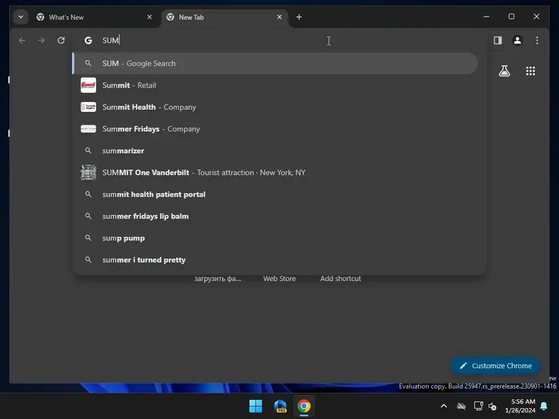Close the What's New tab
This screenshot has height=419, width=559.
tap(150, 17)
